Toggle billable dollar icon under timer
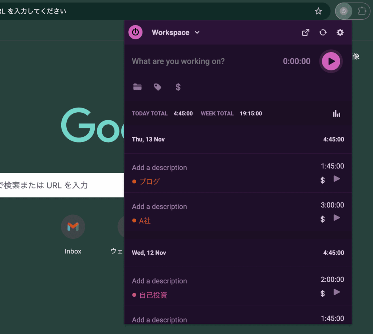Screen dimensions: 373x334 tap(178, 87)
